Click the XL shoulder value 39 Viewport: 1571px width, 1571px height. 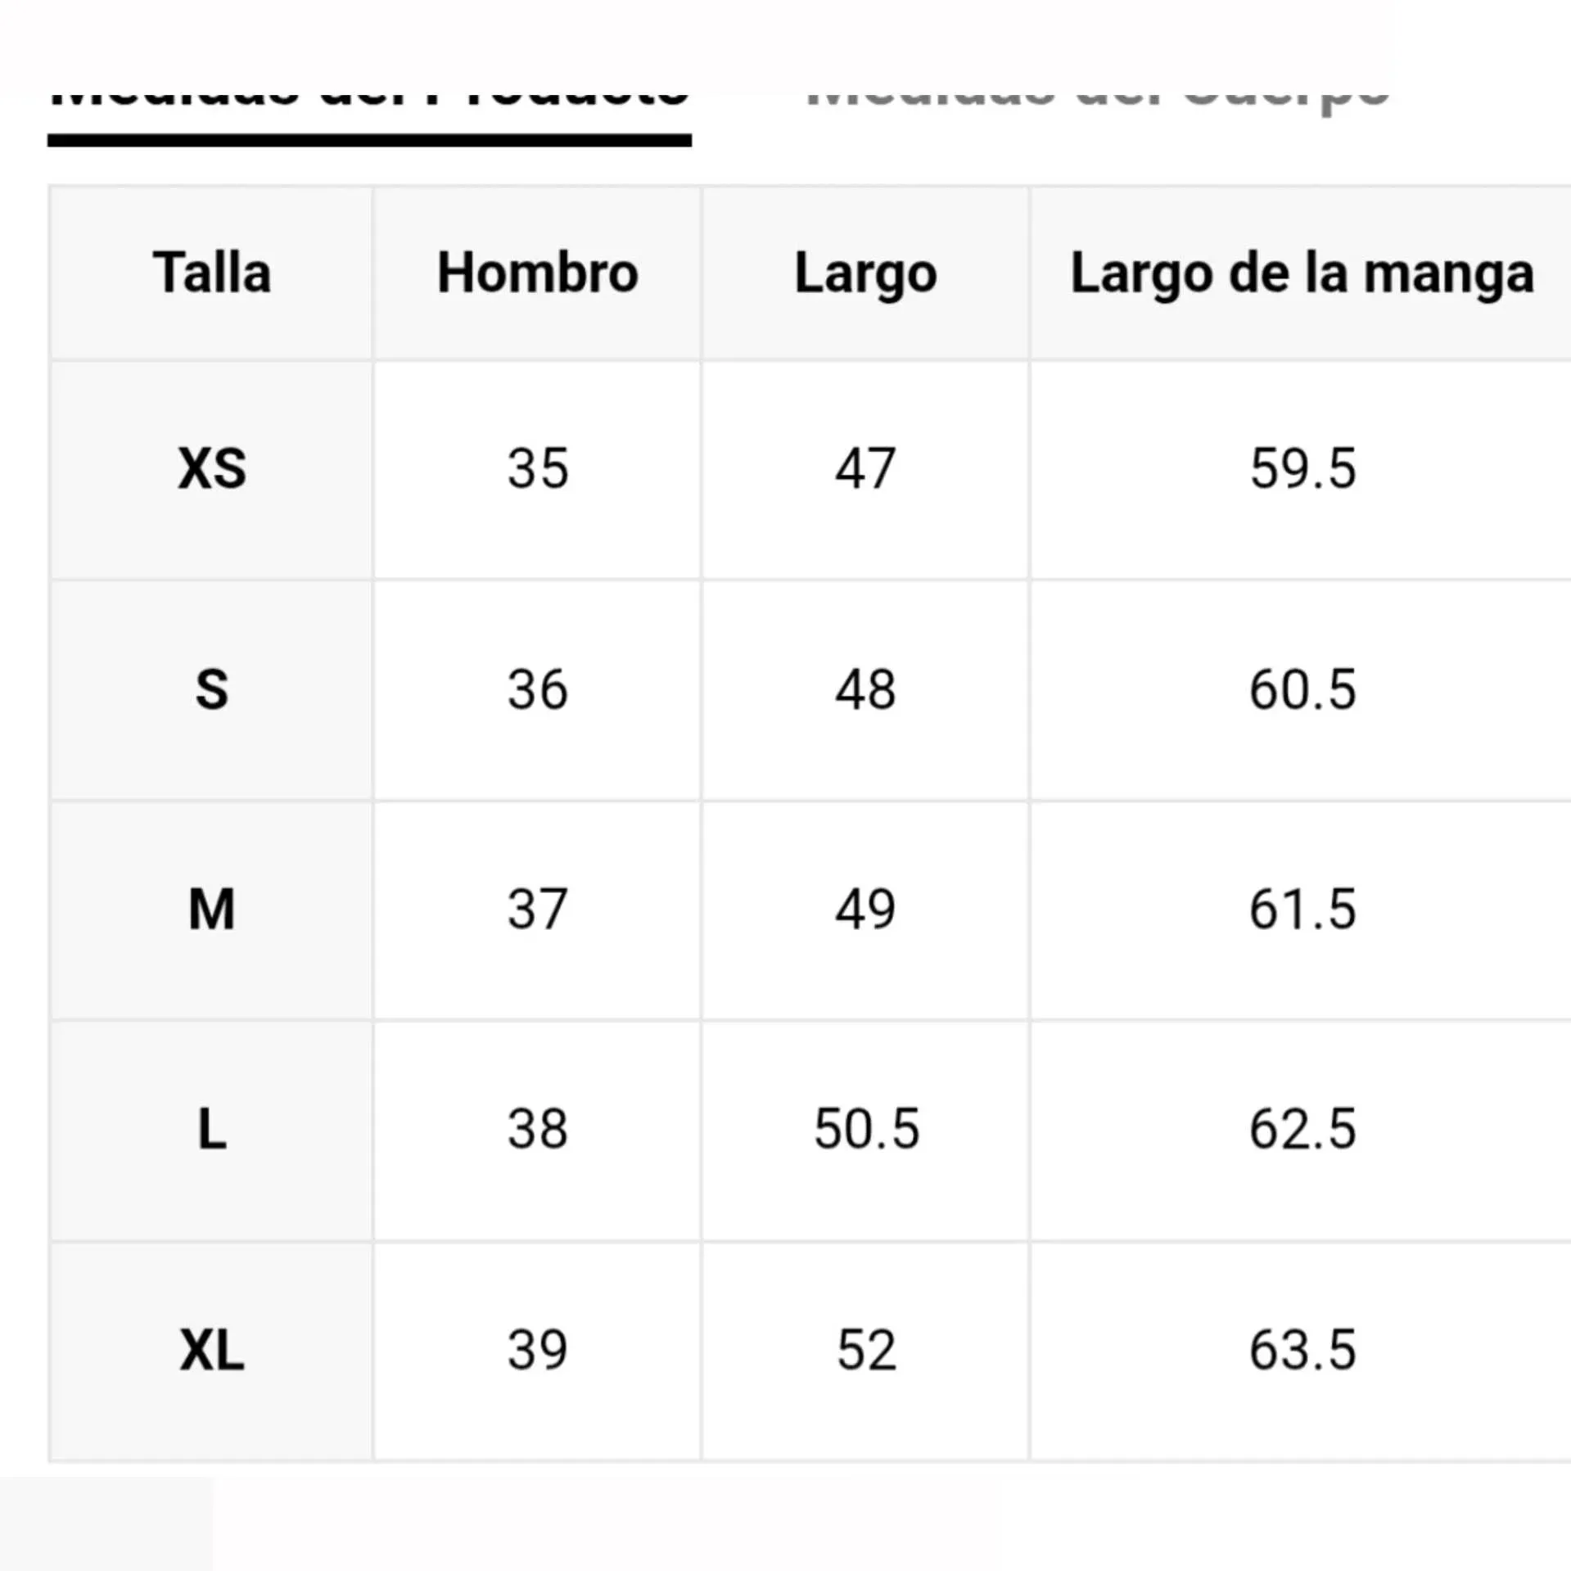[537, 1350]
